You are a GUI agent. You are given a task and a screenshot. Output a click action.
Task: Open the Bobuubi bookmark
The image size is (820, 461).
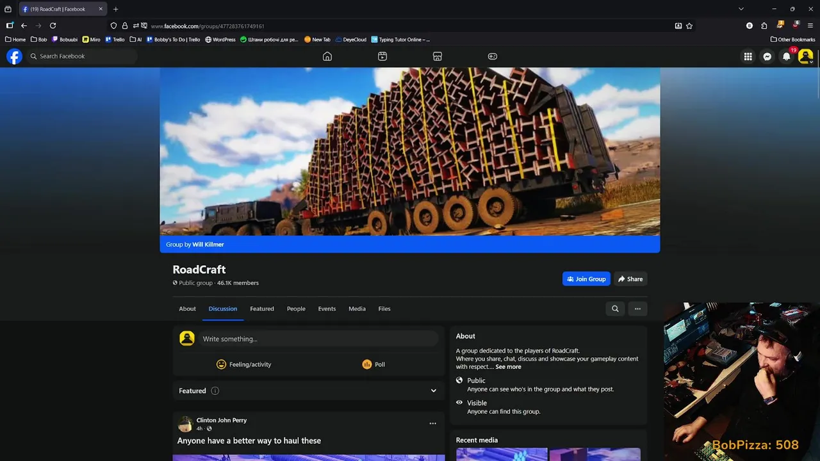65,40
